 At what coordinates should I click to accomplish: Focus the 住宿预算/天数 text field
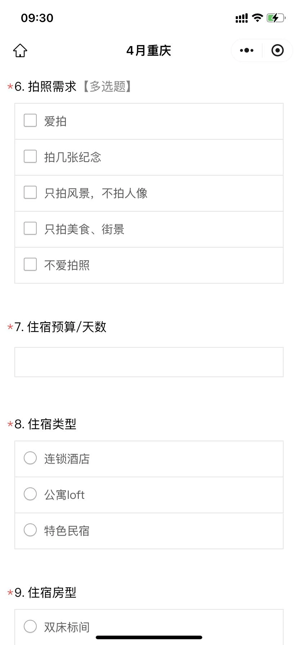pos(149,362)
